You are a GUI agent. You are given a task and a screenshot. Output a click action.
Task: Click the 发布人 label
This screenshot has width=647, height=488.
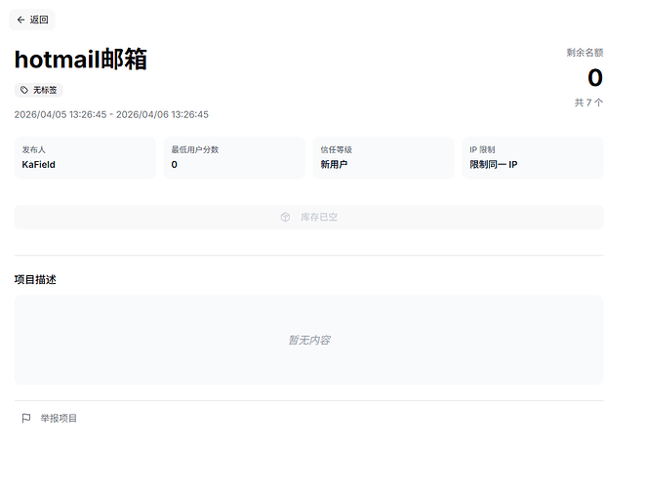33,149
